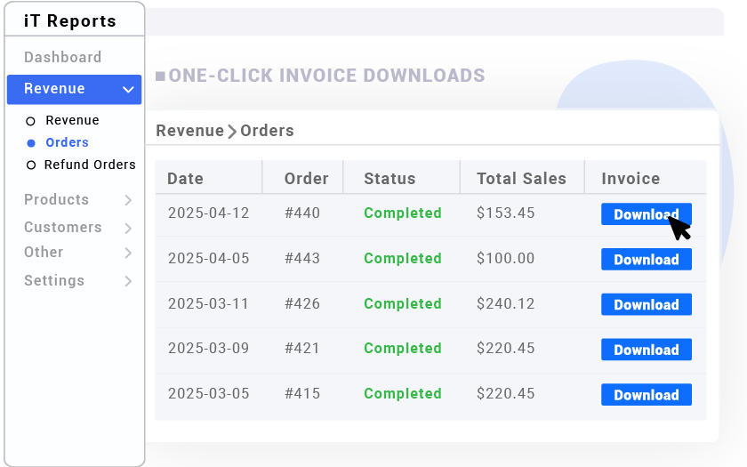Image resolution: width=747 pixels, height=467 pixels.
Task: Open the Dashboard menu item
Action: click(x=63, y=57)
